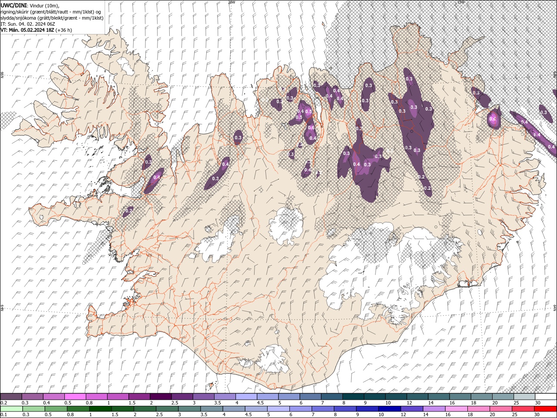Select top-row swatch between 1 and 1.5
The height and width of the screenshot is (418, 557).
coord(118,397)
